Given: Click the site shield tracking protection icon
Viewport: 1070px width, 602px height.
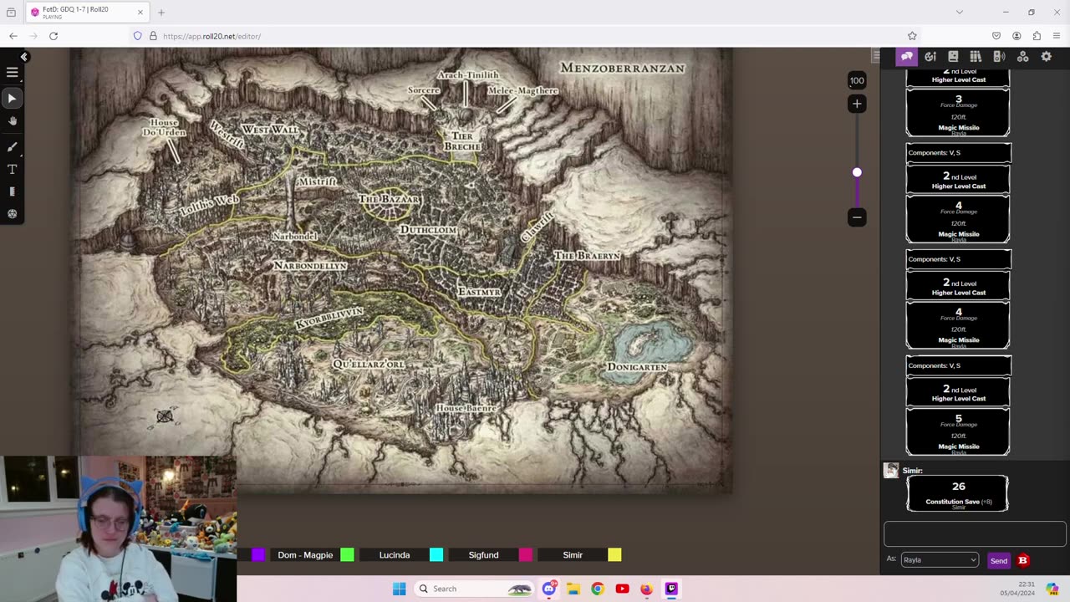Looking at the screenshot, I should [x=138, y=36].
